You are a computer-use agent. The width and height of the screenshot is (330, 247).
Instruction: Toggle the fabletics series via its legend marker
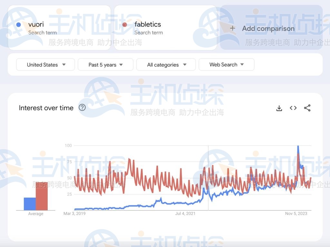click(x=124, y=25)
